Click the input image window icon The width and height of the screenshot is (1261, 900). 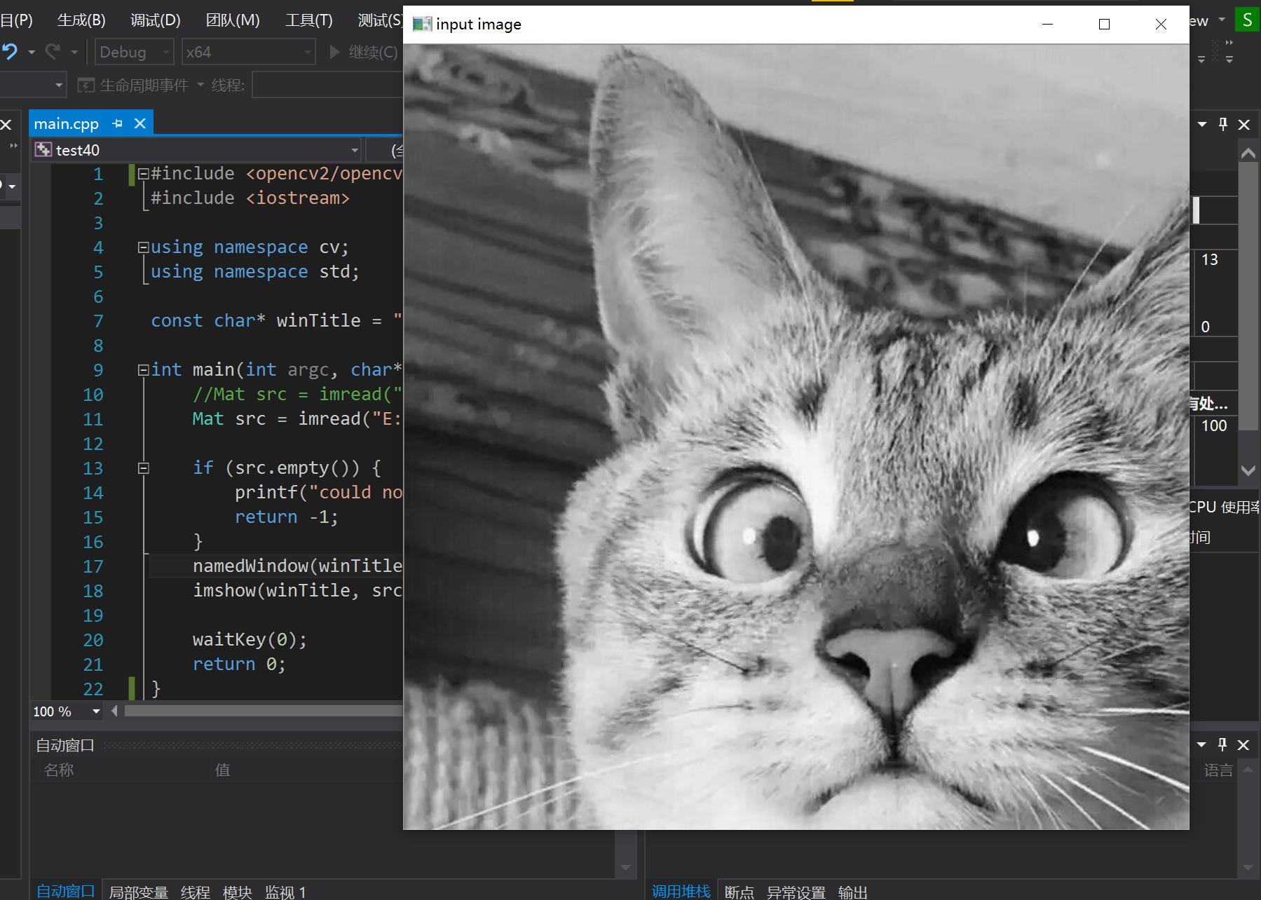(x=422, y=25)
